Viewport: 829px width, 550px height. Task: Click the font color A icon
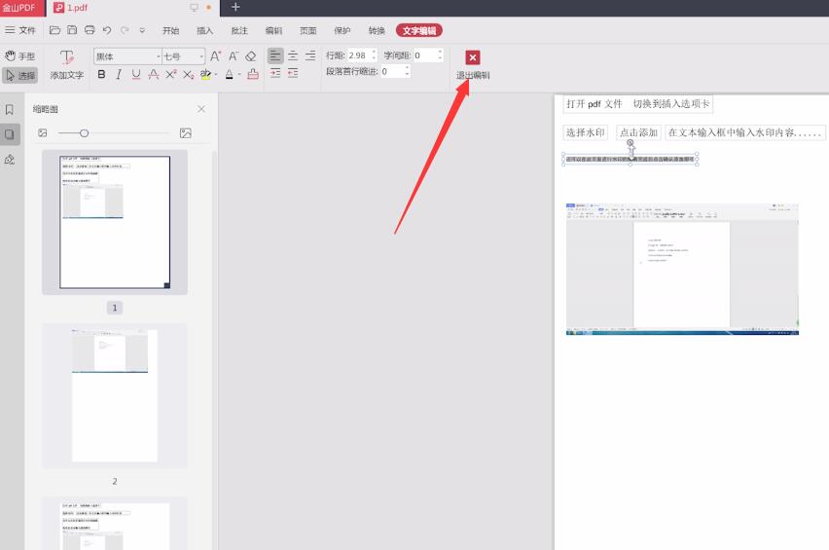[230, 75]
